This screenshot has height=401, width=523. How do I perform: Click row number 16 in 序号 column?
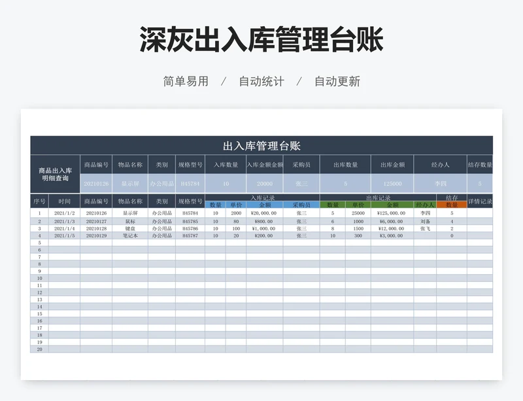tap(39, 321)
